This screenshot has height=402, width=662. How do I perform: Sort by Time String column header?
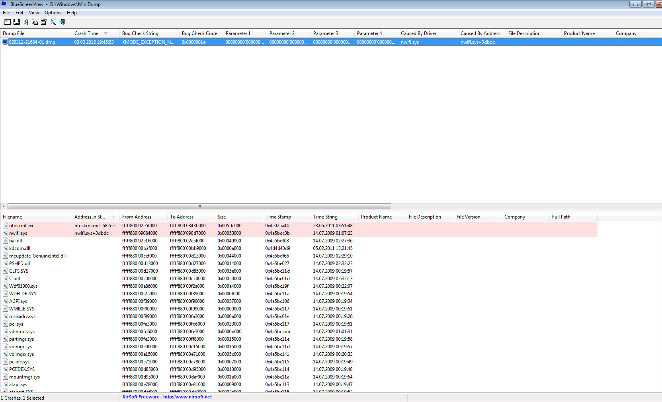[x=334, y=217]
